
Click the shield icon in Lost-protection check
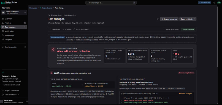53,49
